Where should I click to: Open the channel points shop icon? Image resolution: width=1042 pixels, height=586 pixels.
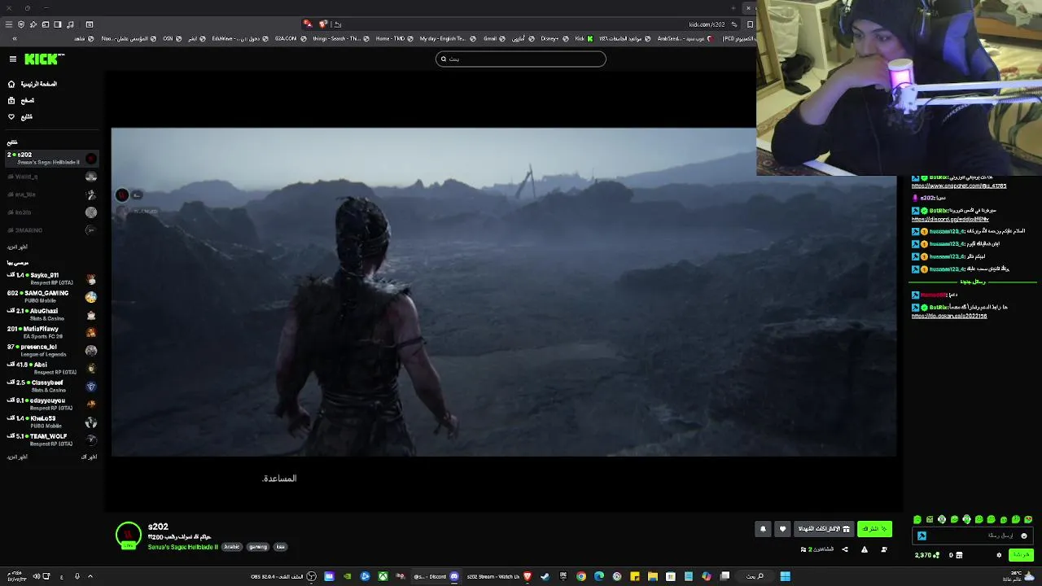[959, 555]
